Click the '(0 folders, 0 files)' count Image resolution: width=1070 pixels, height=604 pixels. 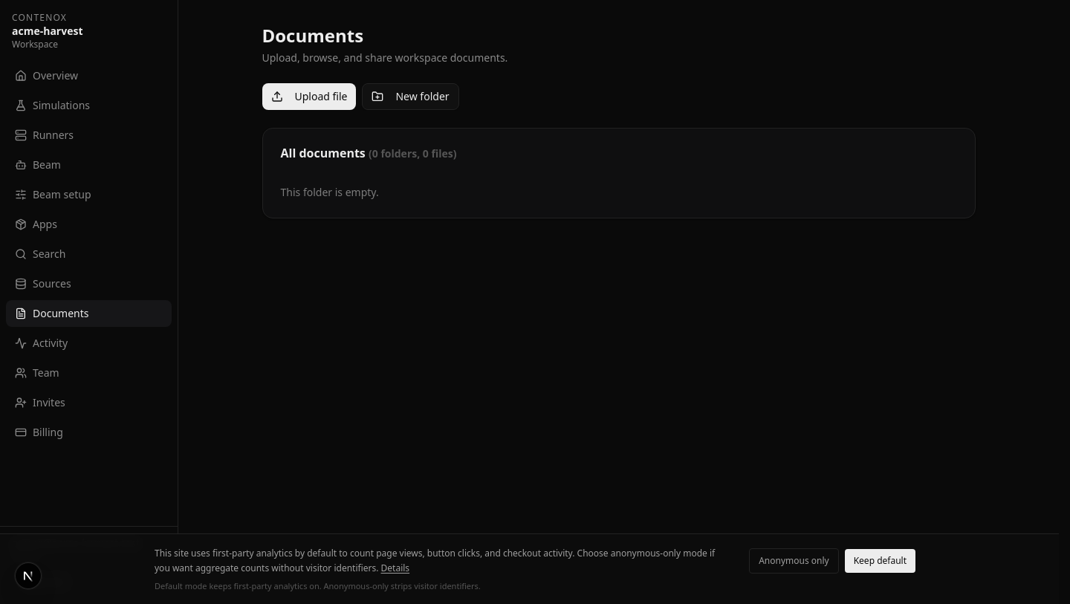point(412,154)
